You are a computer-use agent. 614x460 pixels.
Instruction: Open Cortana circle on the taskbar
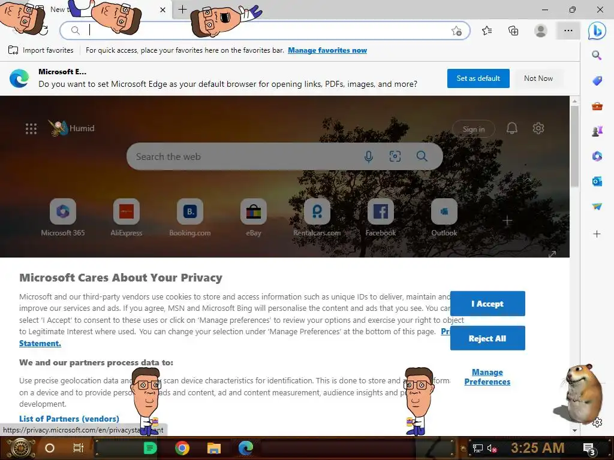[50, 448]
